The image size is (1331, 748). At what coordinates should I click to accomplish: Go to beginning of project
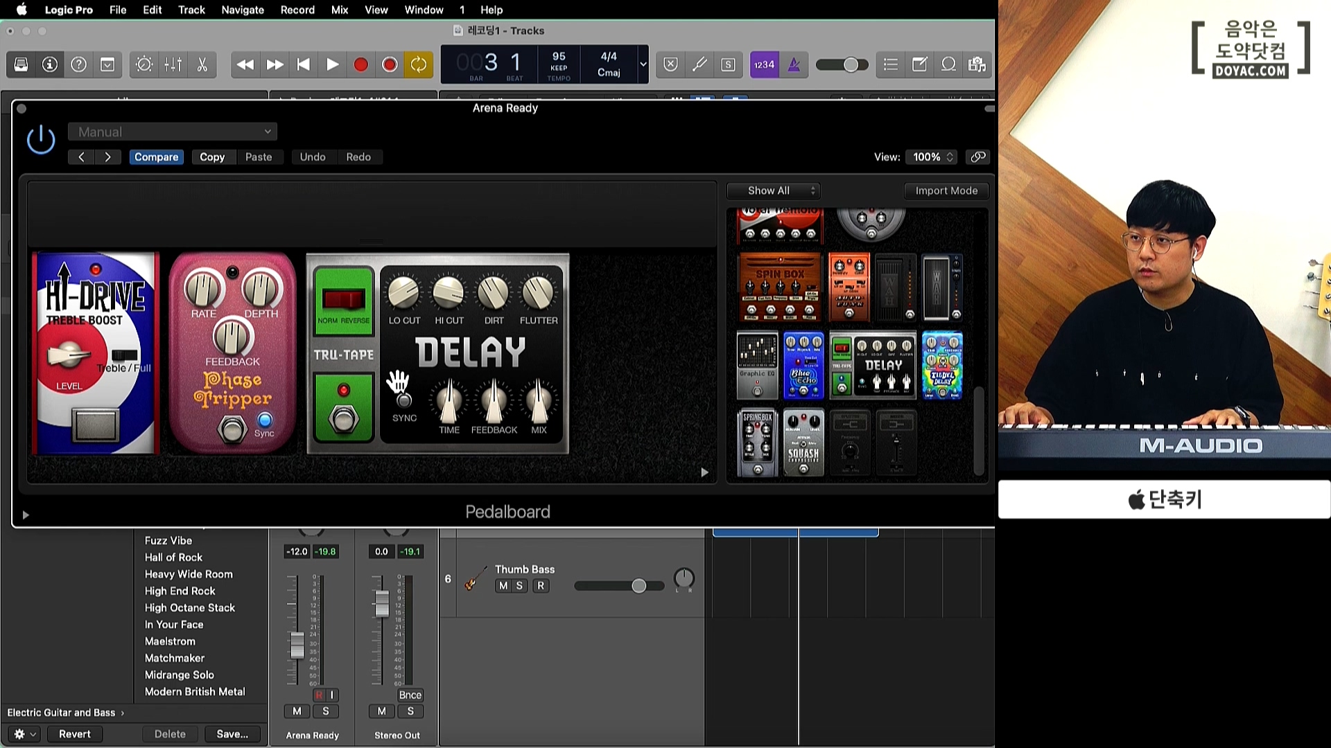coord(304,64)
